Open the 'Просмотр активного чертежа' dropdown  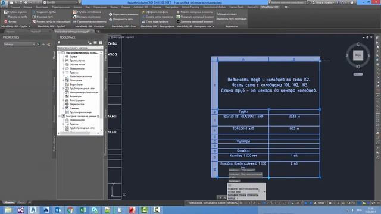click(x=80, y=48)
